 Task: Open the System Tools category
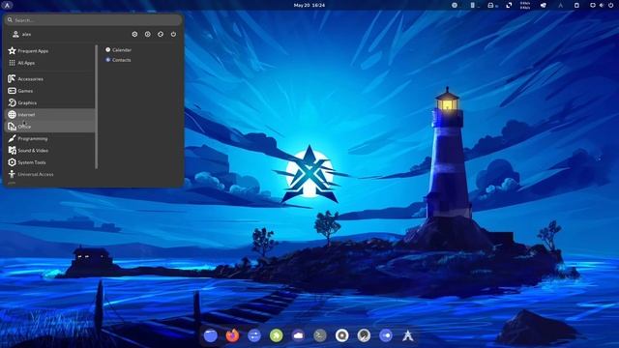coord(50,162)
